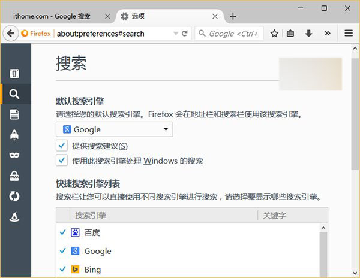
Task: Click the page scroll up arrow
Action: (x=355, y=49)
